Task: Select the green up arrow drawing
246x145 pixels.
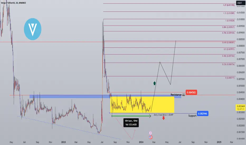Action: 154,83
